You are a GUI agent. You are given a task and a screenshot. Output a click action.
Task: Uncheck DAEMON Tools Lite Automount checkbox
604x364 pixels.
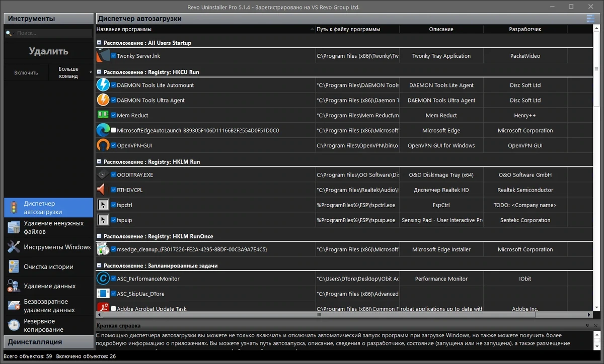(x=114, y=85)
